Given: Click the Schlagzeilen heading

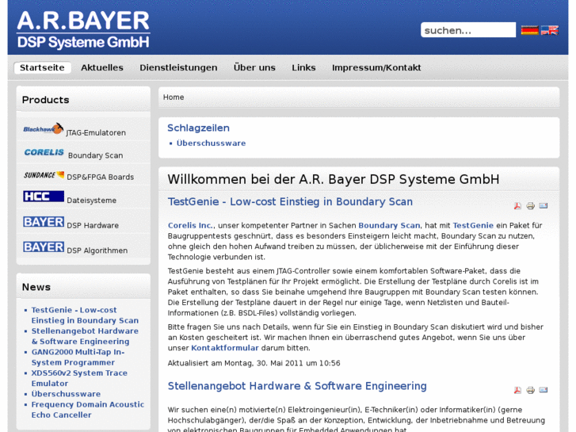Looking at the screenshot, I should 198,128.
